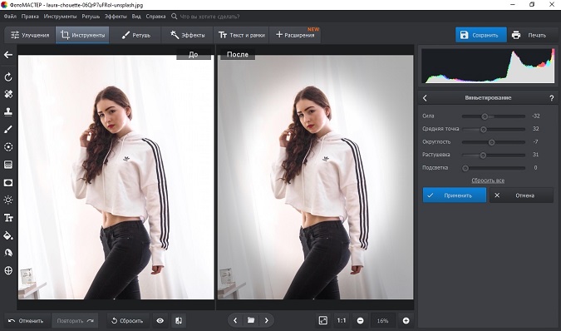The height and width of the screenshot is (331, 561).
Task: Open the Текст и рамки tab
Action: pyautogui.click(x=242, y=35)
